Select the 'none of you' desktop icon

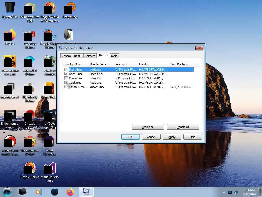click(10, 146)
